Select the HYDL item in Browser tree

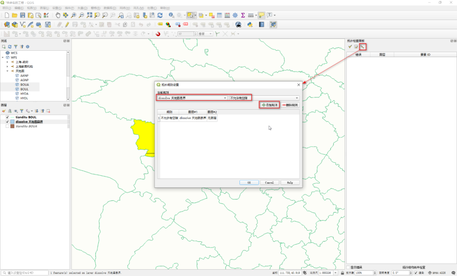point(24,98)
